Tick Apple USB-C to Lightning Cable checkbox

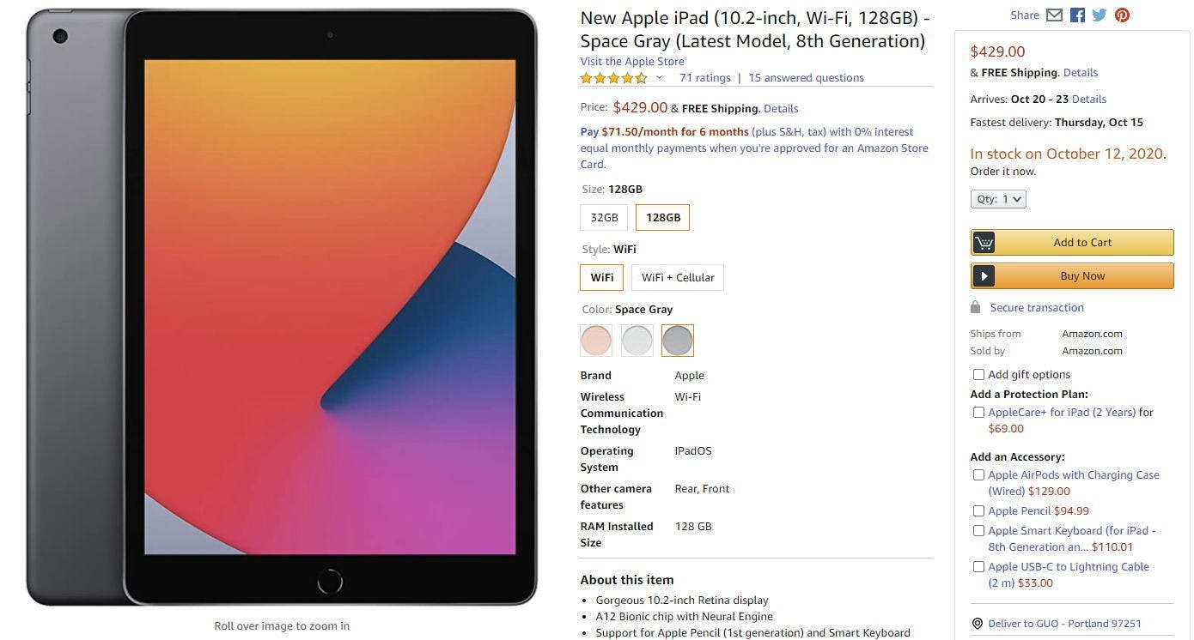click(978, 567)
